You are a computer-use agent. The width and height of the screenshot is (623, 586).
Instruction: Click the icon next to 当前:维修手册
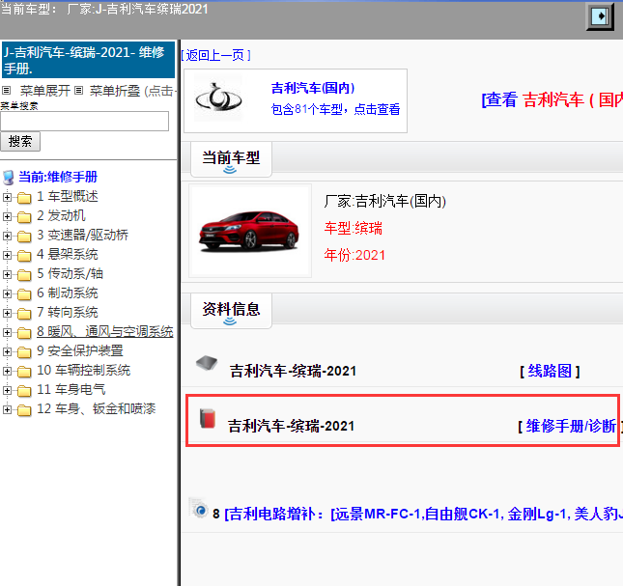pyautogui.click(x=9, y=177)
